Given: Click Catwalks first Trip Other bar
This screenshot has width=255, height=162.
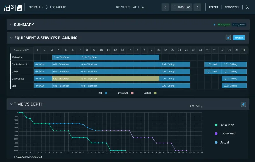Looking at the screenshot, I should coord(66,57).
